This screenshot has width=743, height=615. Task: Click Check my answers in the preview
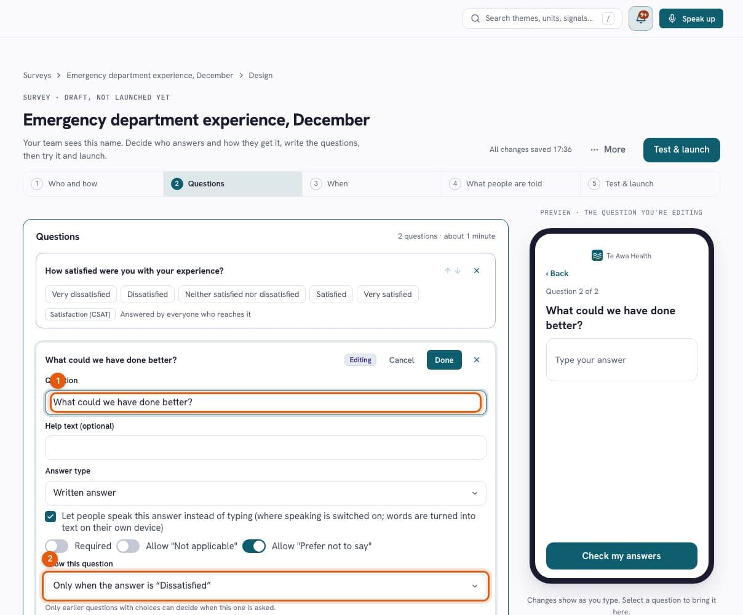coord(622,556)
